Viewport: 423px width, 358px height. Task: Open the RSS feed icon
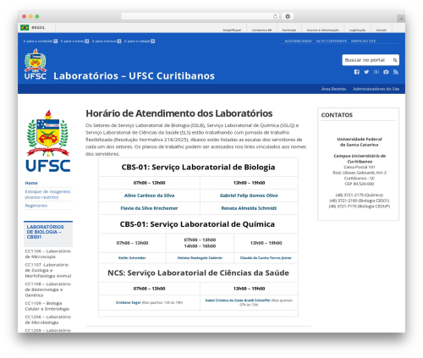[x=396, y=72]
